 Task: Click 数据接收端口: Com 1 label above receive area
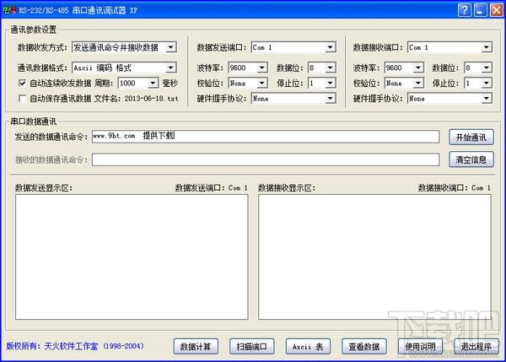(455, 187)
